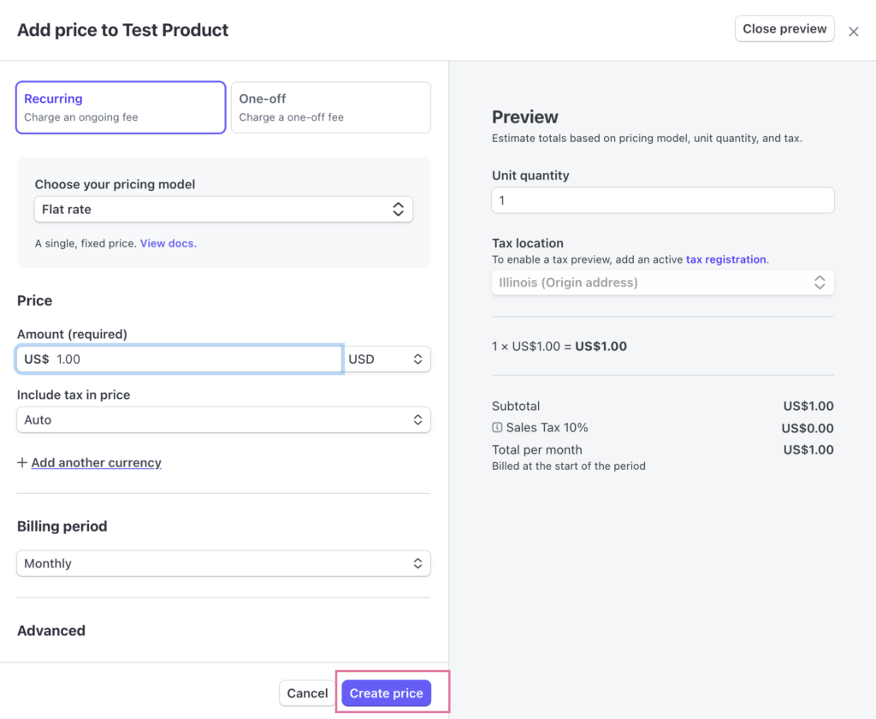Expand the Advanced section heading

[x=51, y=631]
